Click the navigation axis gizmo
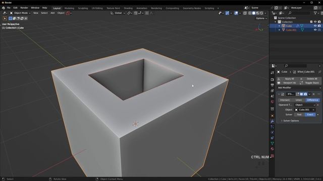The width and height of the screenshot is (323, 181). (x=259, y=28)
